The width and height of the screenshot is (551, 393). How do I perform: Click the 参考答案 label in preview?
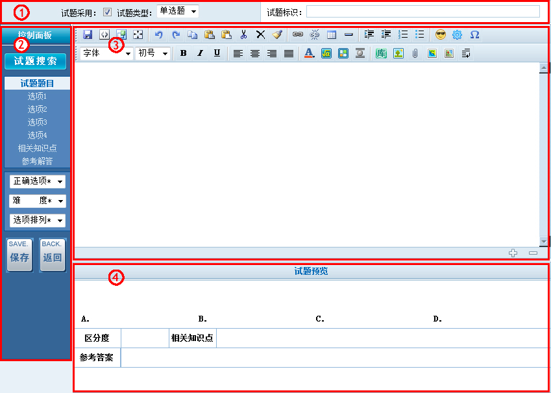[96, 357]
